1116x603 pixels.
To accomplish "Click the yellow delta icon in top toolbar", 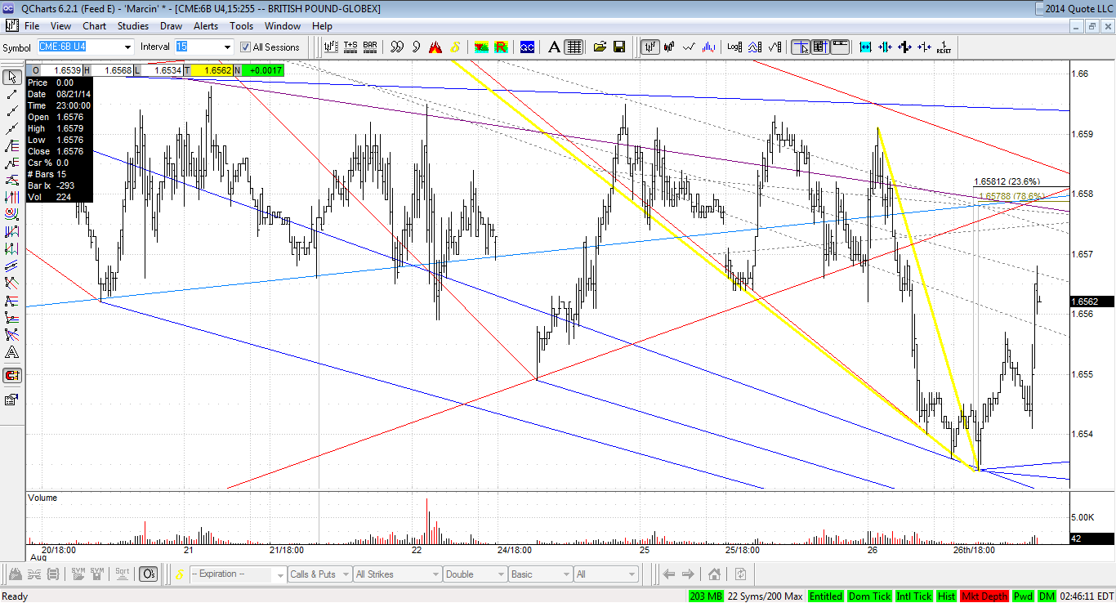I will (x=456, y=47).
